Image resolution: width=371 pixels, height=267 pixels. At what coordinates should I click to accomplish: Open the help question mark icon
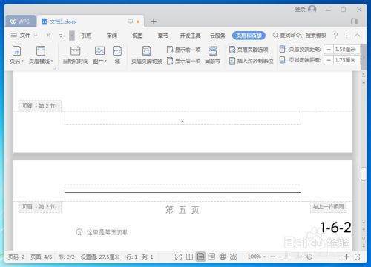click(335, 36)
